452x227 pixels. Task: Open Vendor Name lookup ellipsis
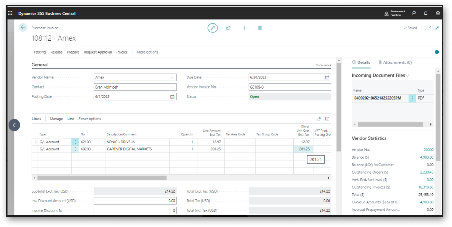coord(173,78)
